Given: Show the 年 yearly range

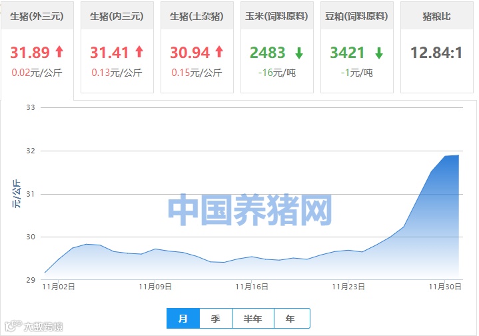Looking at the screenshot, I should pos(292,319).
